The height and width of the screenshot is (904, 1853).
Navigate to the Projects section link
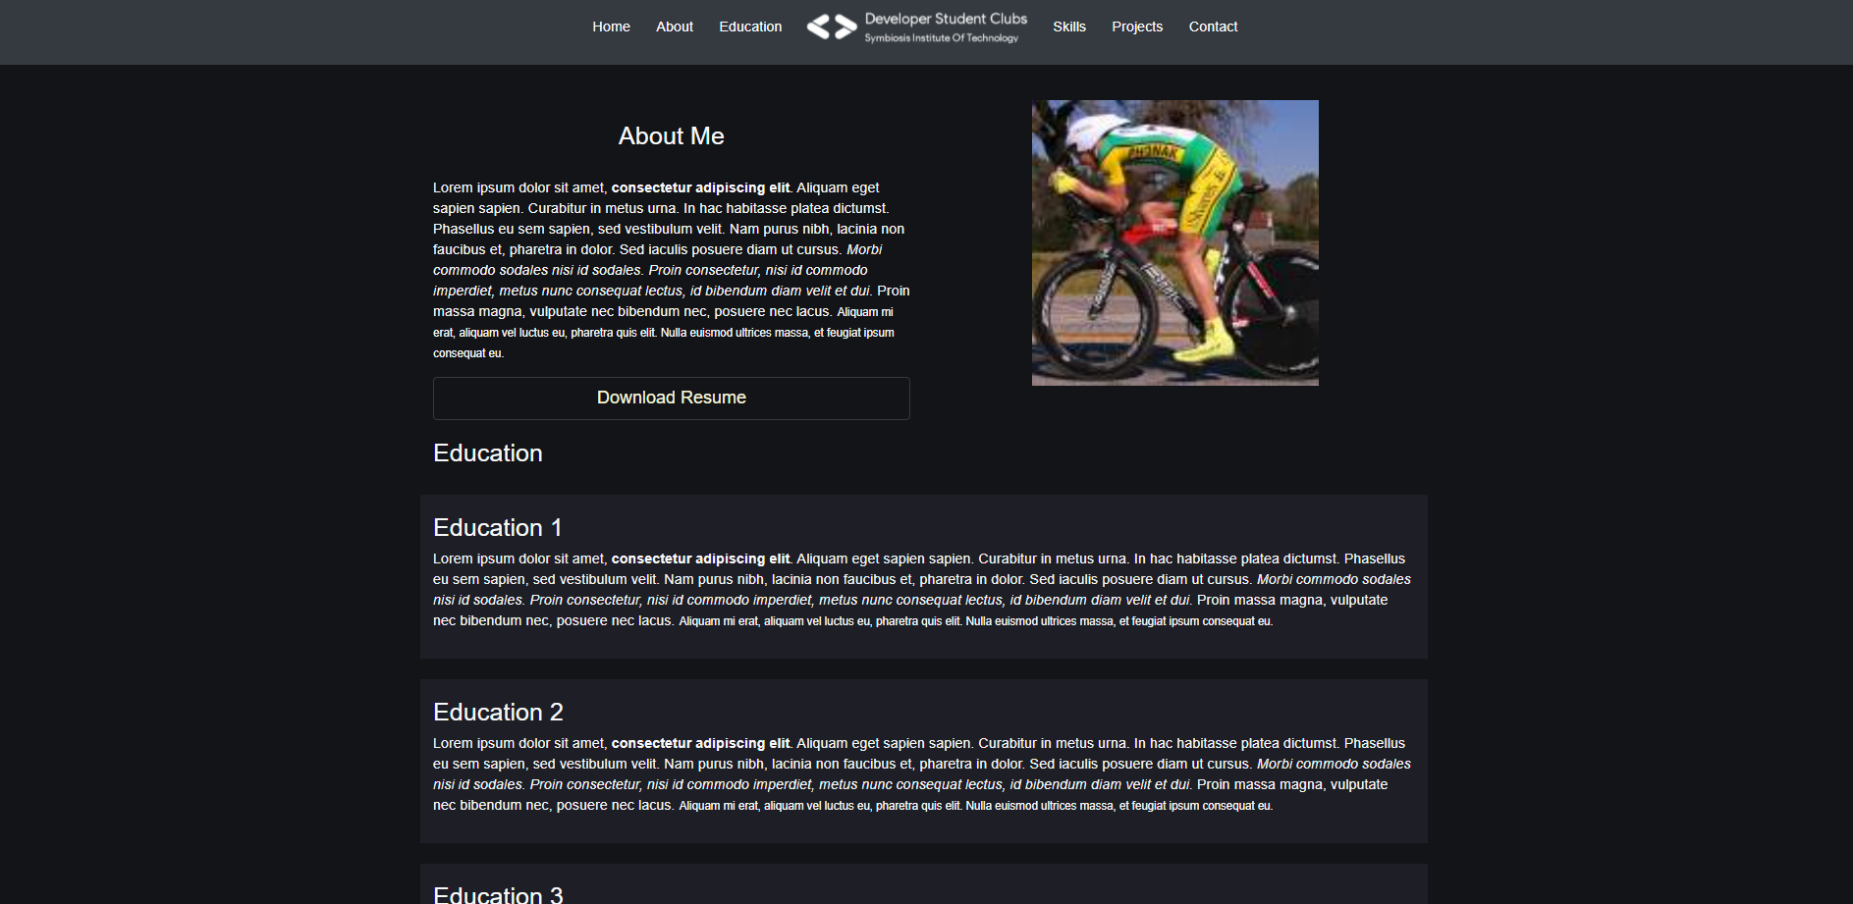pos(1137,27)
